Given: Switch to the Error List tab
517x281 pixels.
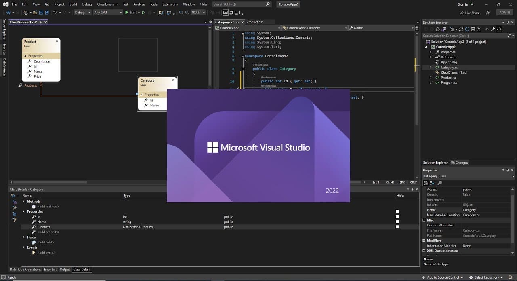Looking at the screenshot, I should 50,270.
